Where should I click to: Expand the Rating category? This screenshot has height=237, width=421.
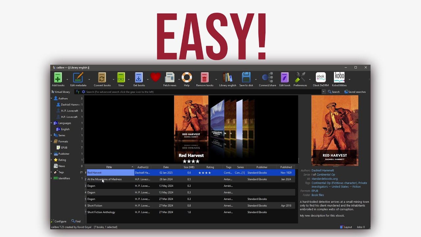pos(52,160)
